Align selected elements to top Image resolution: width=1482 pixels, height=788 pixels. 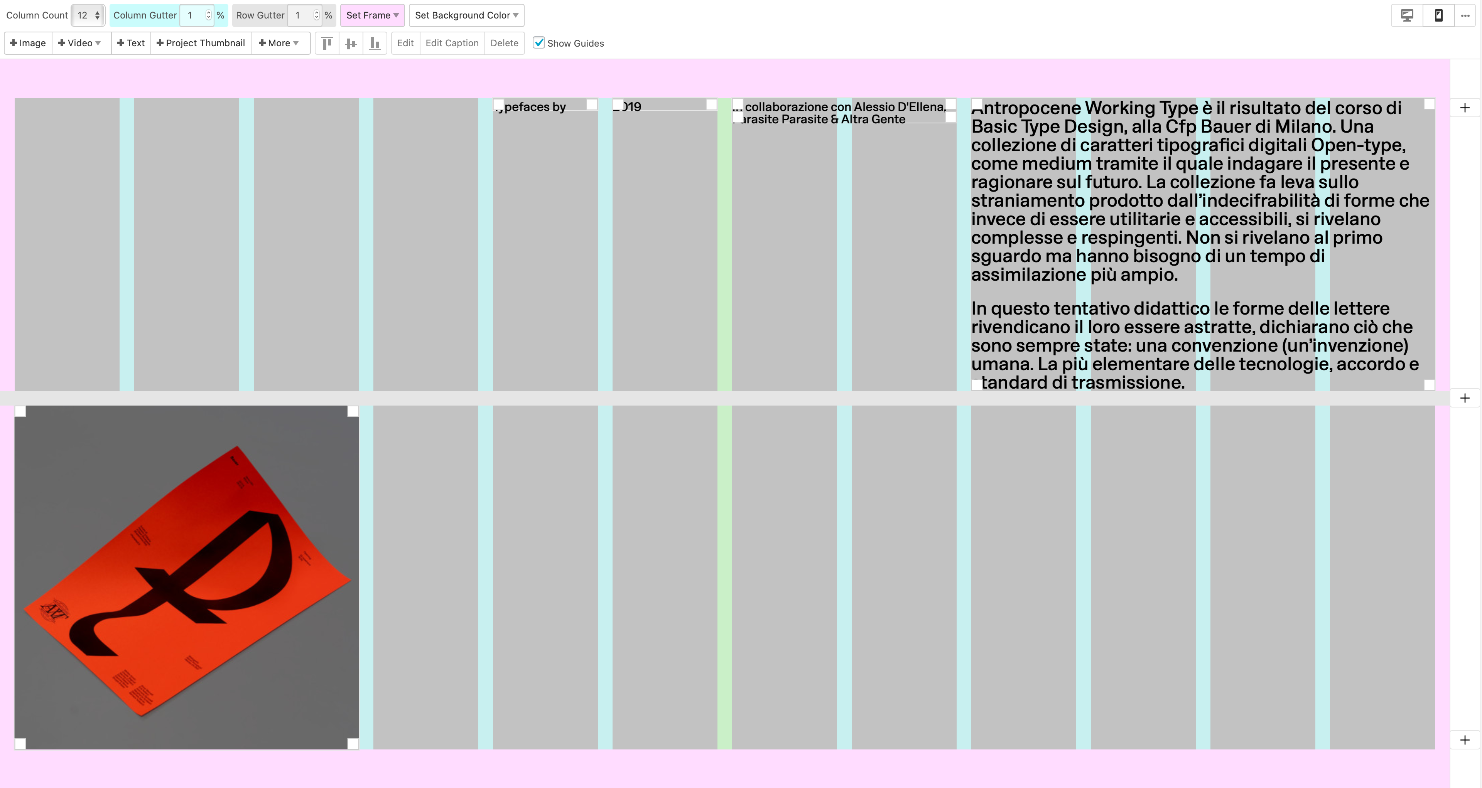tap(327, 43)
